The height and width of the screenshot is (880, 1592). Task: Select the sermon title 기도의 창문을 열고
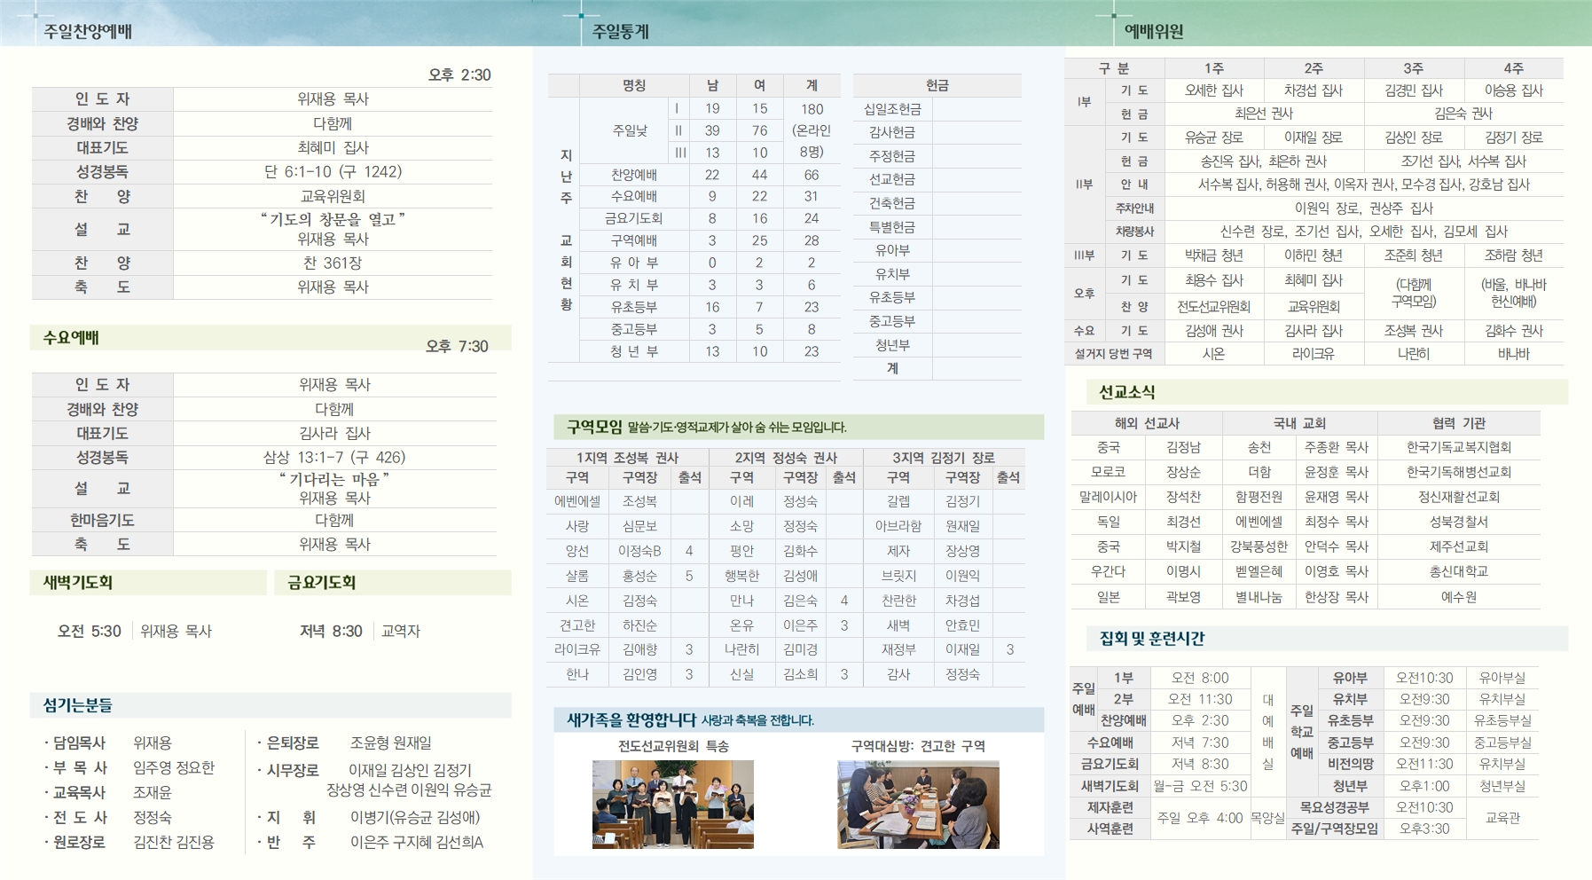[x=333, y=219]
